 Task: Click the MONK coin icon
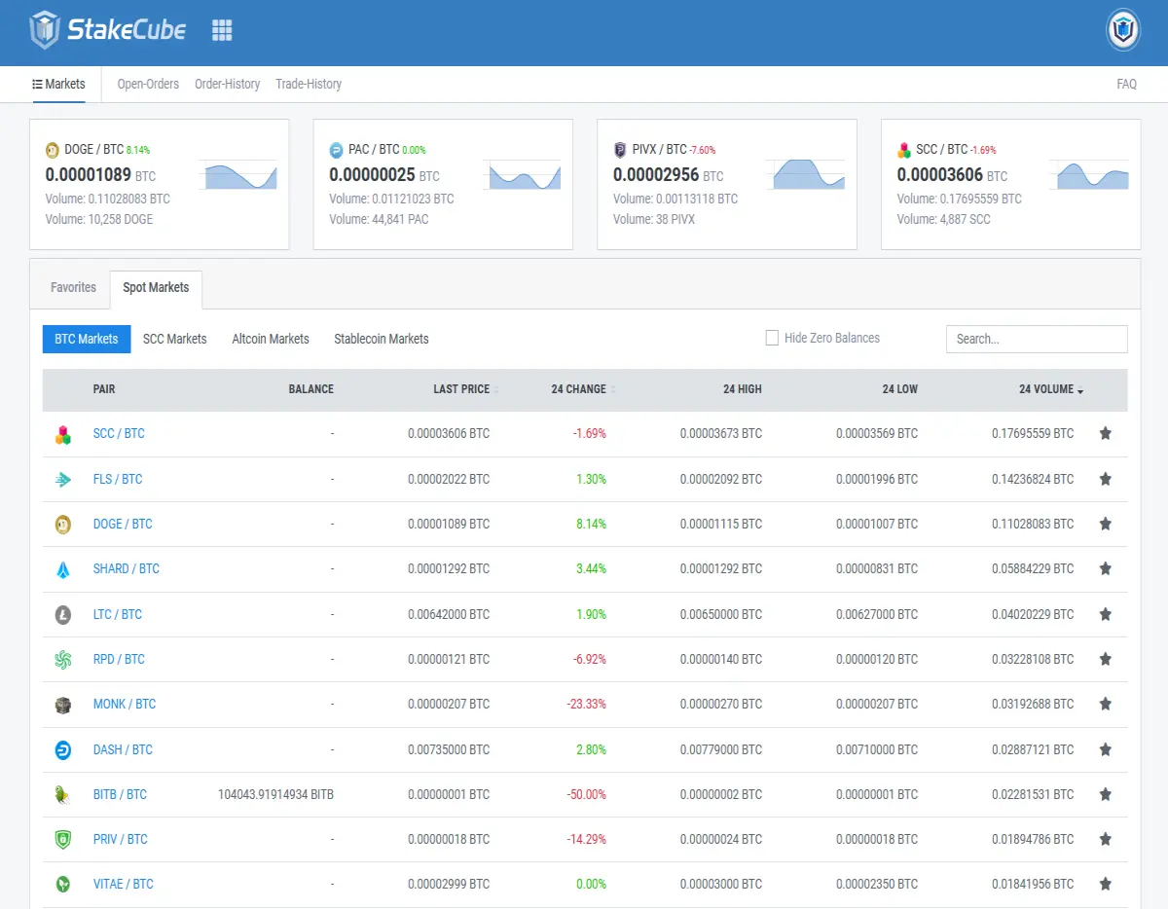tap(63, 705)
